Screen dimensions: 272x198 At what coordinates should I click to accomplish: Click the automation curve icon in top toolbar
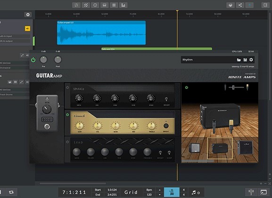(x=86, y=5)
